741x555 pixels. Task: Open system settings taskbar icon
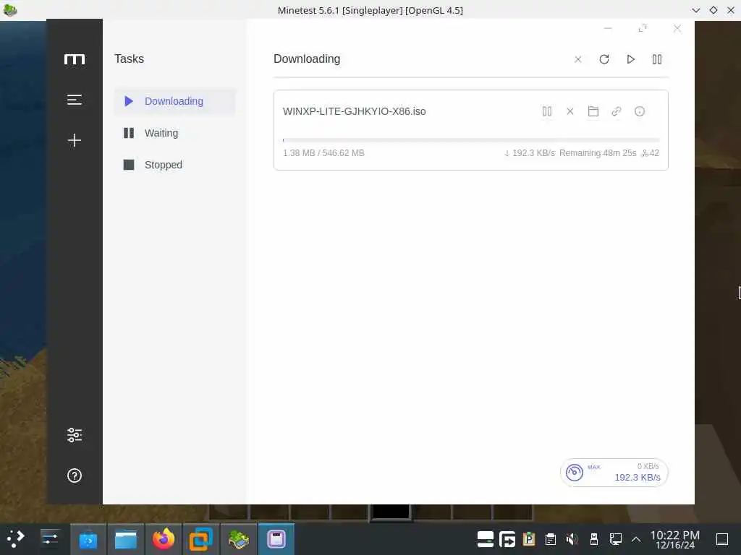point(50,539)
